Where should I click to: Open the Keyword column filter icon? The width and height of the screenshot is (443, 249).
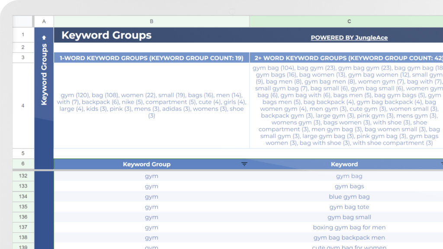(x=441, y=164)
